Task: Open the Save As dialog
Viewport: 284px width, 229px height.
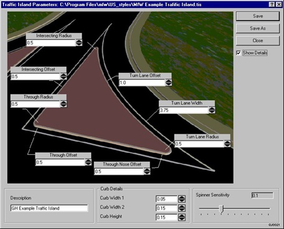Action: (258, 29)
